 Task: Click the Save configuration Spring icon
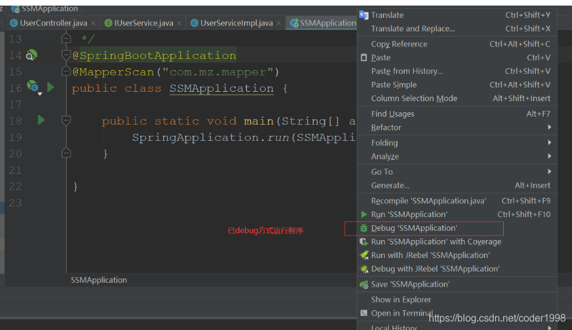click(x=364, y=285)
